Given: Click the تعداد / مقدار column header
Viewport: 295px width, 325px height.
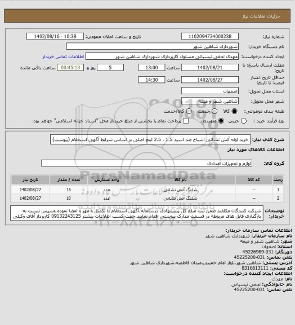Looking at the screenshot, I should point(69,179).
